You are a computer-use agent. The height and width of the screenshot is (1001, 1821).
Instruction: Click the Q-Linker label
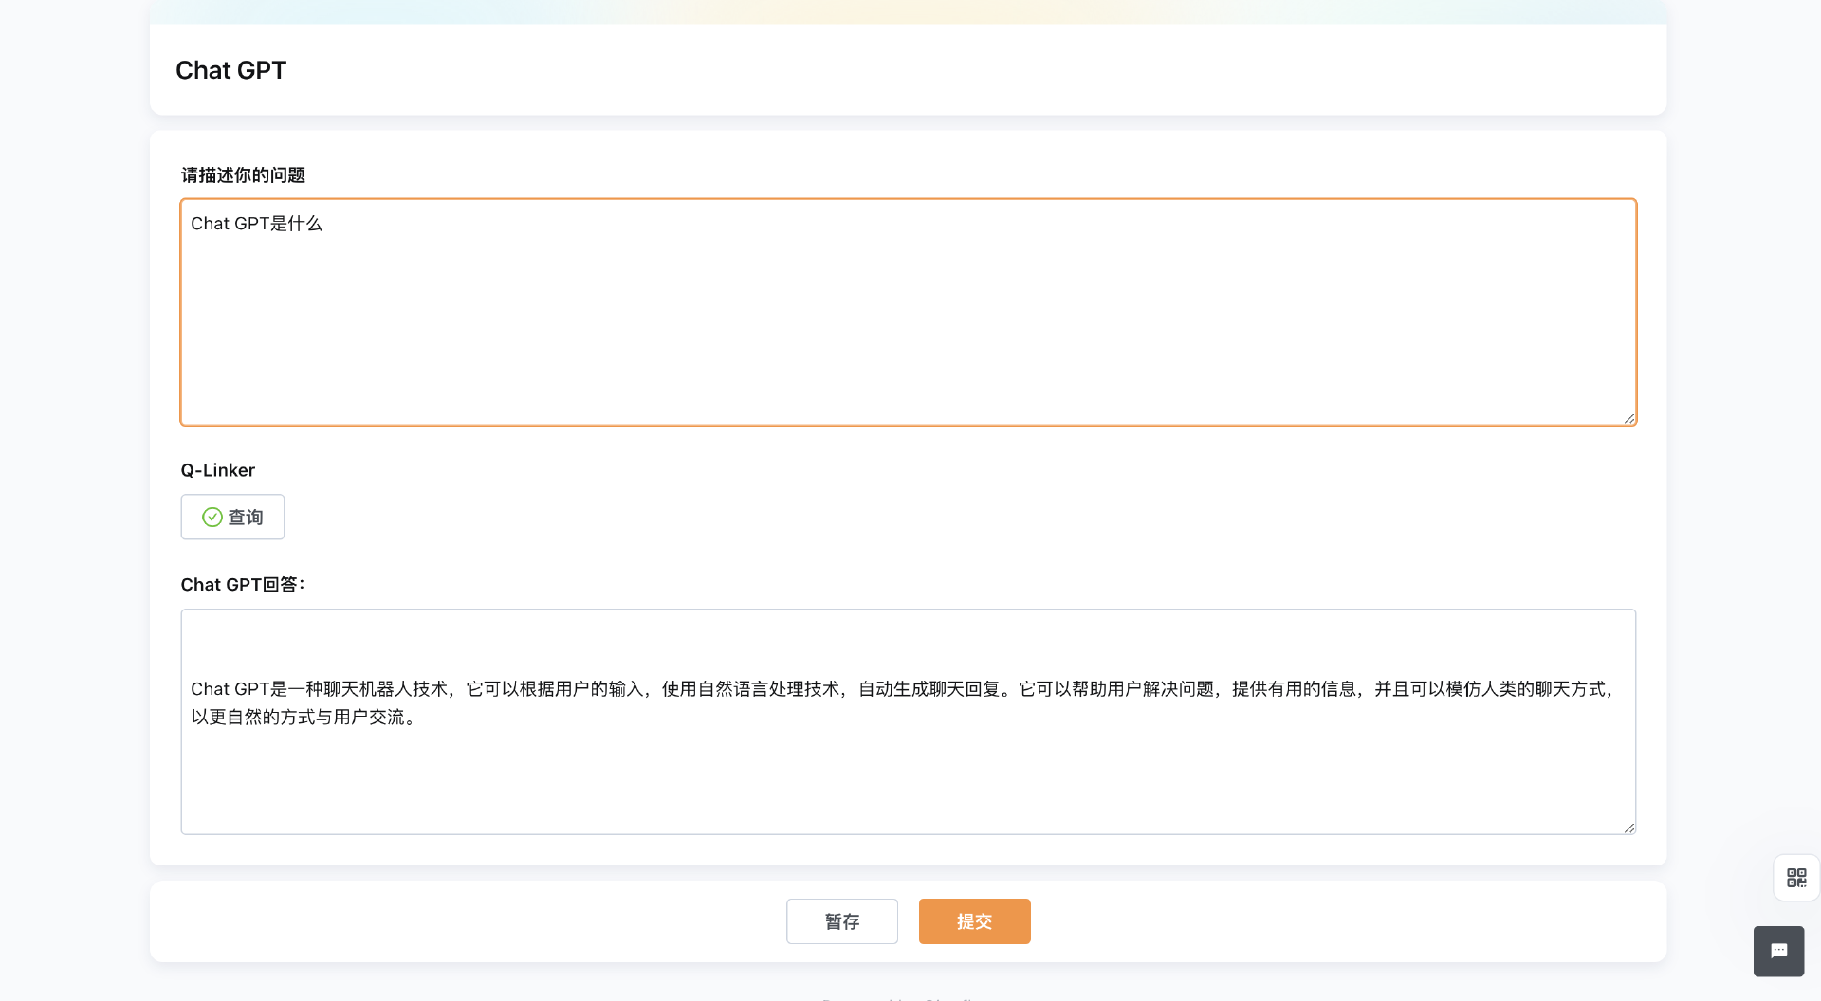(218, 470)
